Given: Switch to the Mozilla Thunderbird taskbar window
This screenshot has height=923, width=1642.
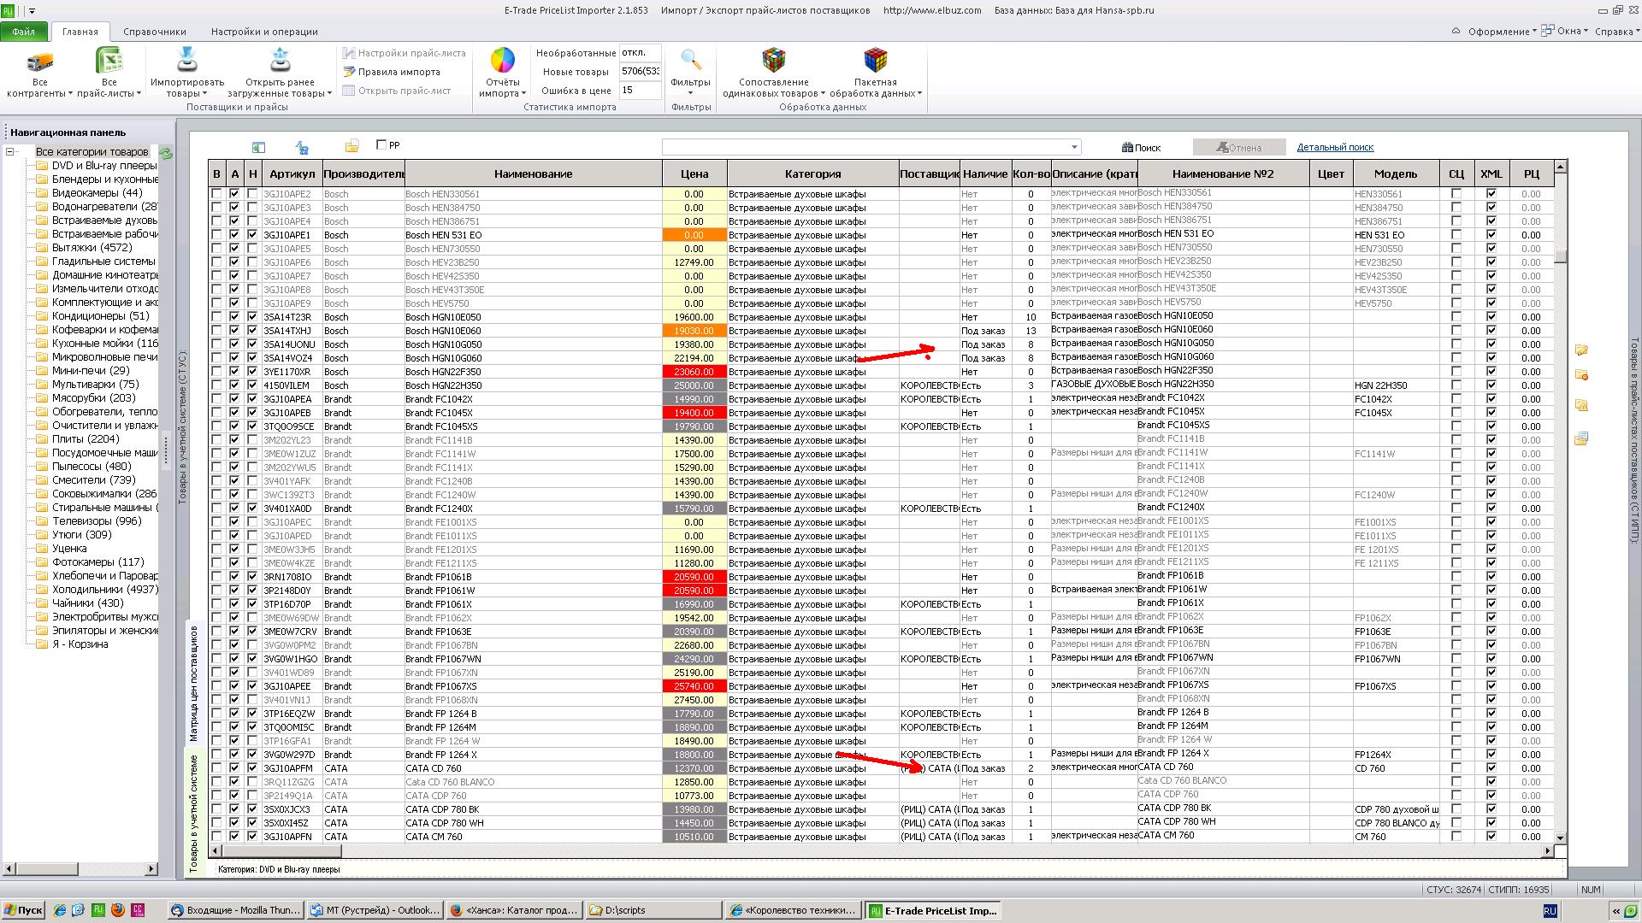Looking at the screenshot, I should pyautogui.click(x=235, y=910).
